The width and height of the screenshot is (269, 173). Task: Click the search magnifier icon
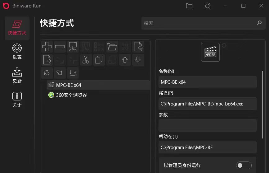[x=259, y=23]
